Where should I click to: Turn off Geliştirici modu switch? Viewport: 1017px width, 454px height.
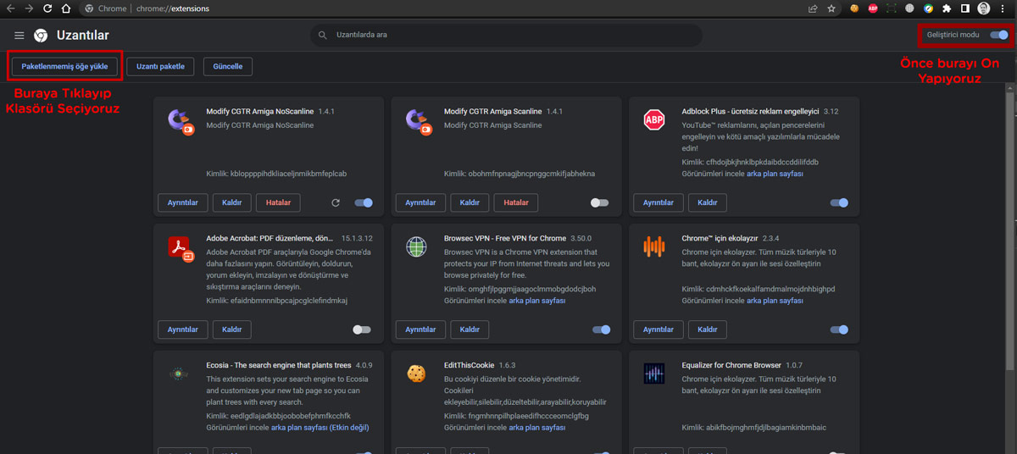(x=999, y=36)
